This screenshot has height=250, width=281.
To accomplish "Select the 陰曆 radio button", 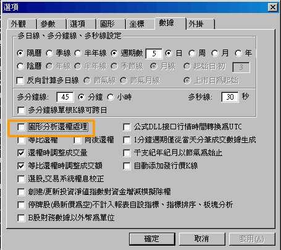I will [x=20, y=66].
